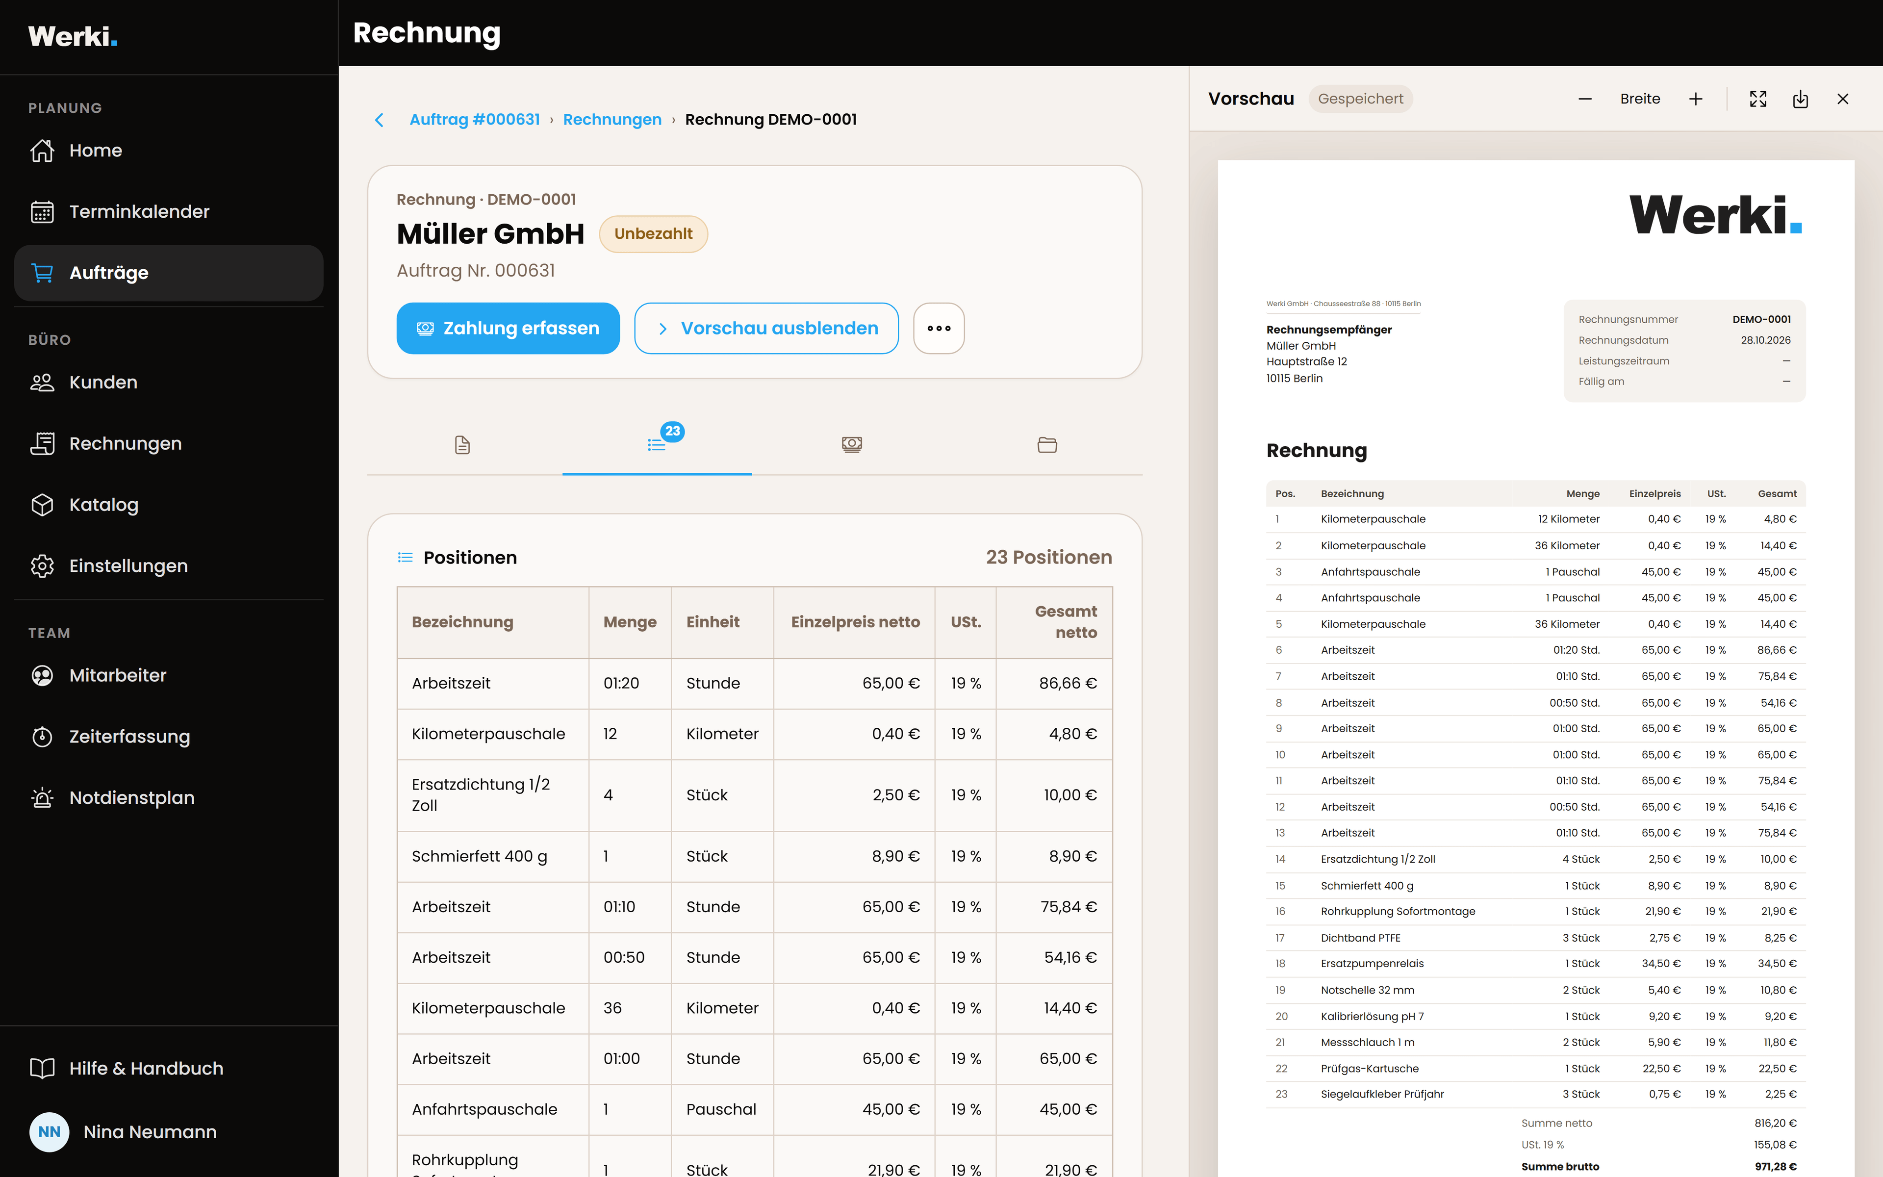This screenshot has height=1177, width=1883.
Task: Select the positions list tab with 23 badge
Action: [657, 444]
